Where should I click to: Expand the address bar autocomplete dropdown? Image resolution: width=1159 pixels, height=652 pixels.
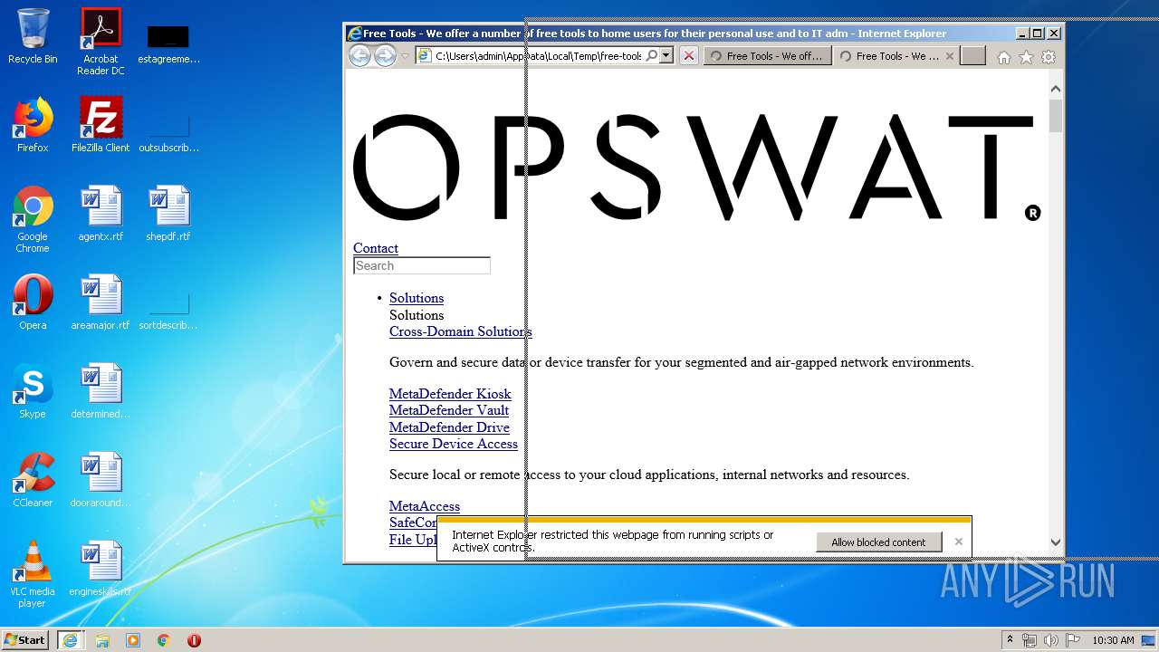pos(666,56)
